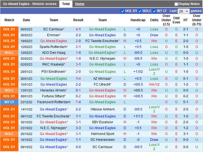Open Emmen team link on 26/02/23
Screen dimensions: 203x152
(x=53, y=35)
